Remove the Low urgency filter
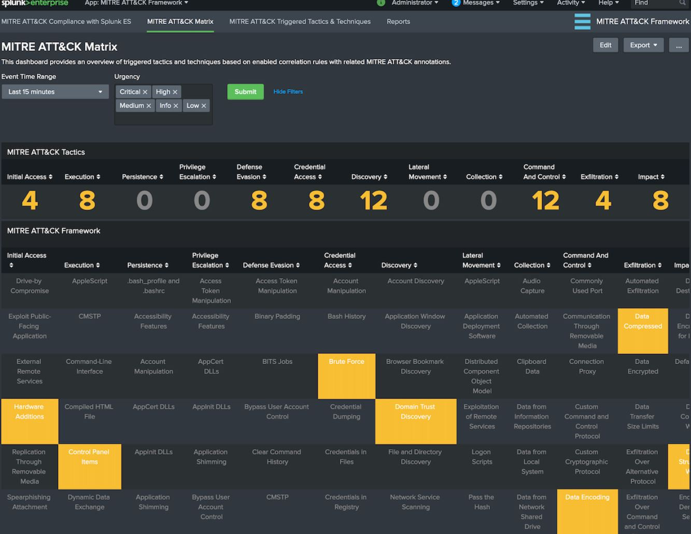The width and height of the screenshot is (691, 534). click(204, 105)
